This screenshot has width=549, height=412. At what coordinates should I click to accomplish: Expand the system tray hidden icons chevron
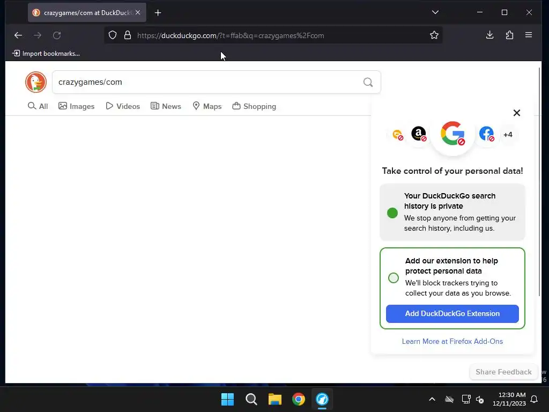tap(432, 399)
